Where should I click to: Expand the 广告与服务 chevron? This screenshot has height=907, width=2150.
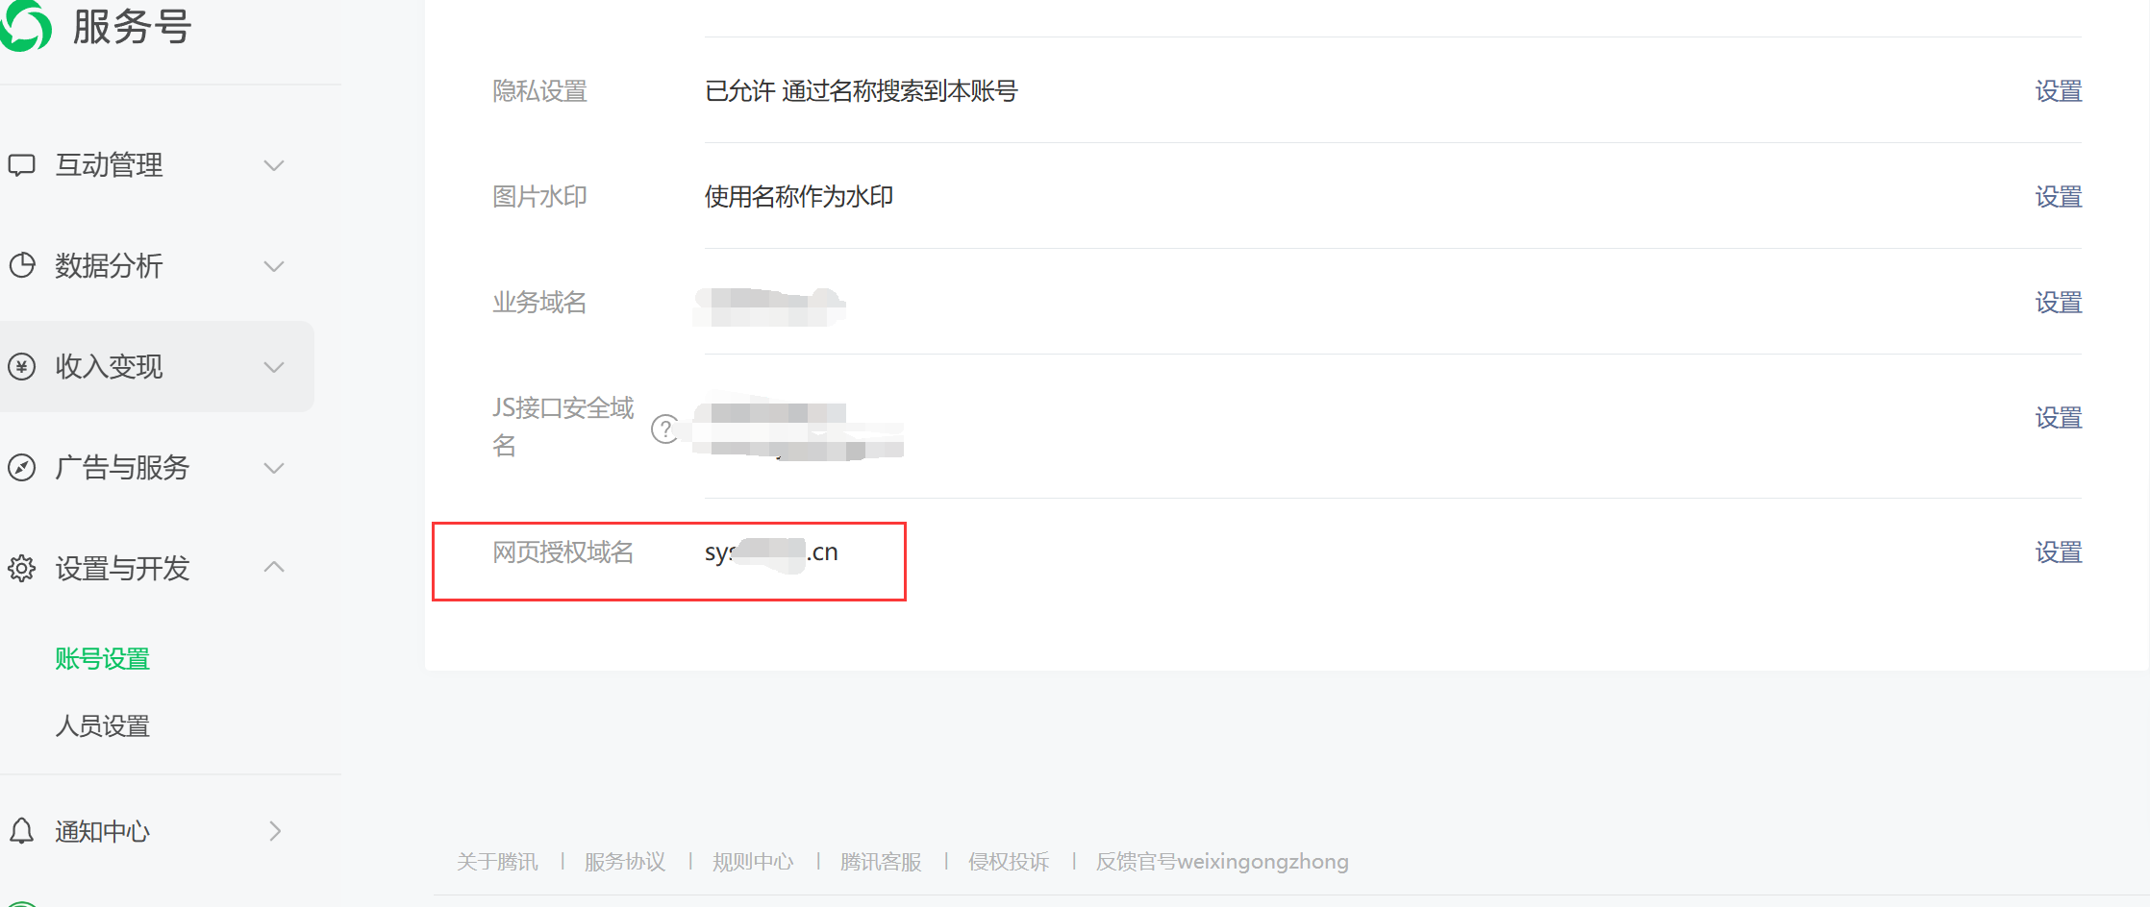(x=274, y=468)
